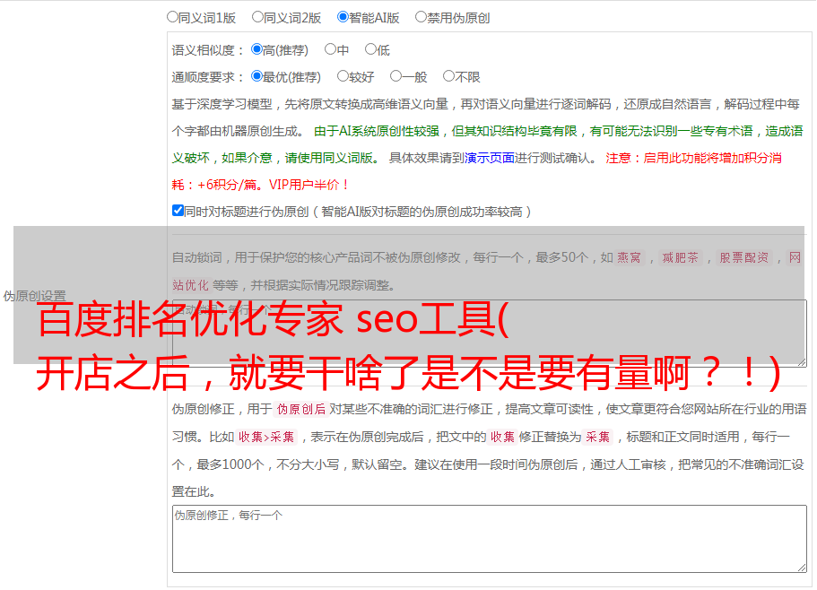Select the 同义词2版 radio option

258,17
